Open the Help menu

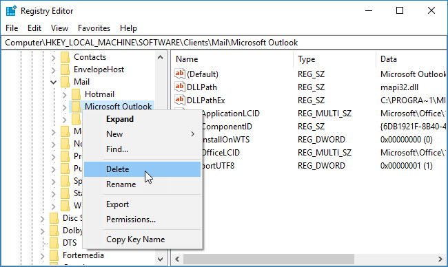(128, 28)
